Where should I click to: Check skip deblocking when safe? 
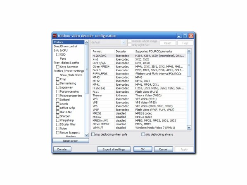click(93, 134)
